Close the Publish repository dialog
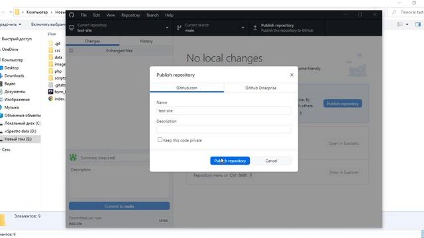The height and width of the screenshot is (238, 424). tap(291, 75)
